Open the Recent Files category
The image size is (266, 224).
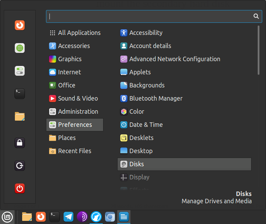pyautogui.click(x=75, y=151)
